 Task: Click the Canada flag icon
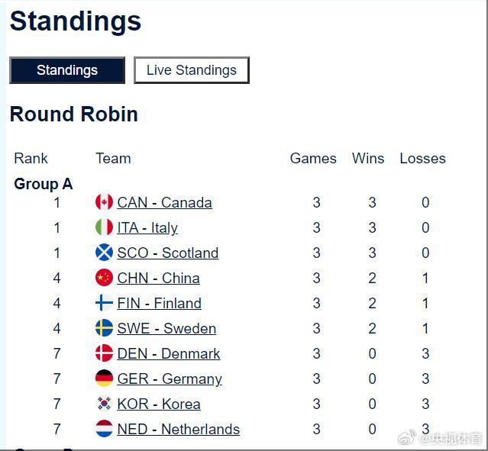click(104, 202)
